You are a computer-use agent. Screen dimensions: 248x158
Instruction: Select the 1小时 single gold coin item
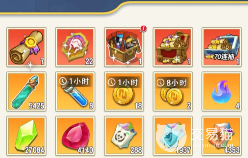click(124, 92)
